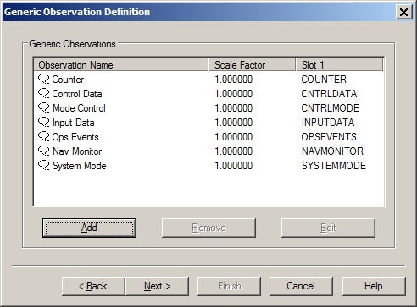Click the icon beside Counter observation
Screen dimensions: 417x308
[44, 80]
